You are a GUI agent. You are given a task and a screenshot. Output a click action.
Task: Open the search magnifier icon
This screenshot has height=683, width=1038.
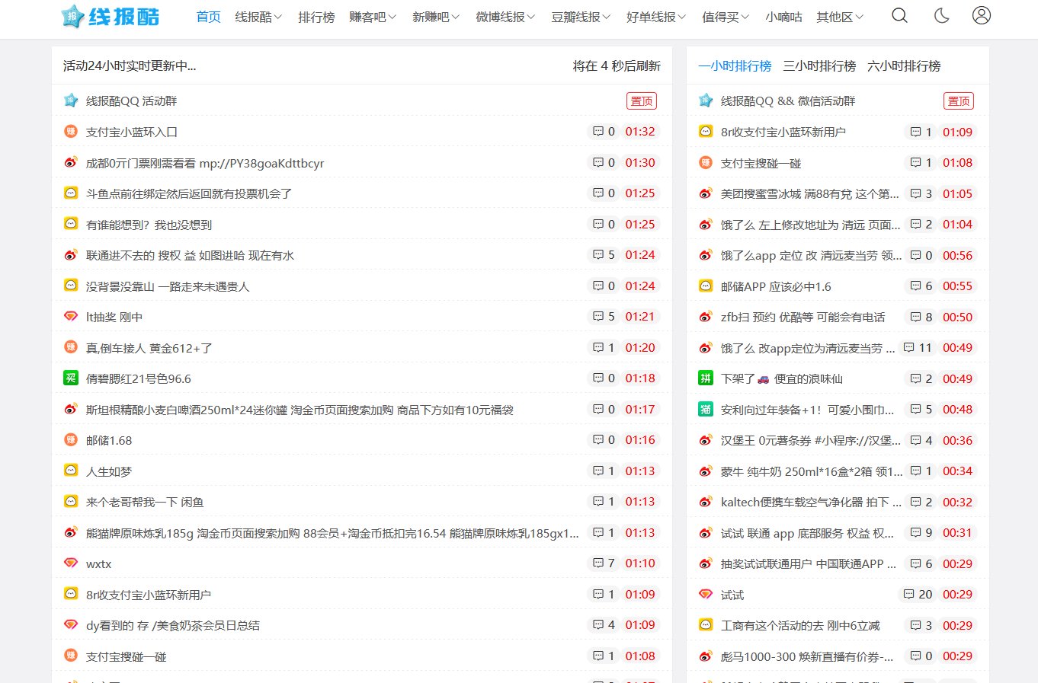899,16
